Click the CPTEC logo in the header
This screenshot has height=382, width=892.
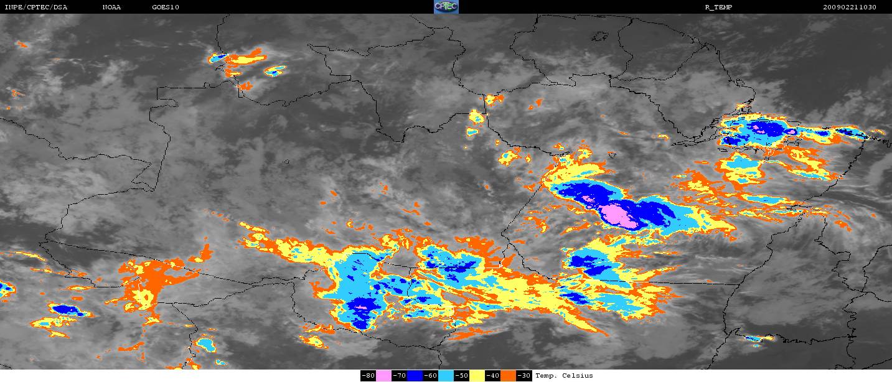point(446,7)
